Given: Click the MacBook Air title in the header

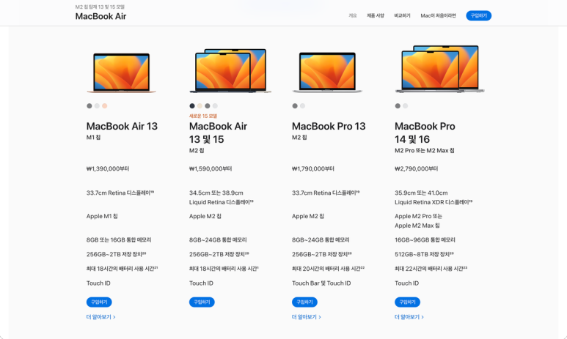Looking at the screenshot, I should coord(100,16).
